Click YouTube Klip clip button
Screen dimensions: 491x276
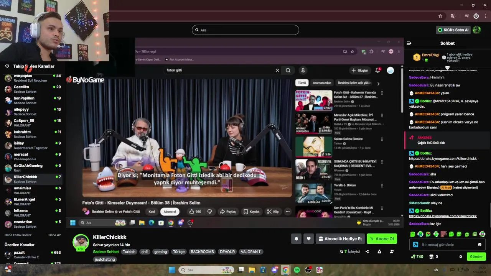[x=273, y=212]
